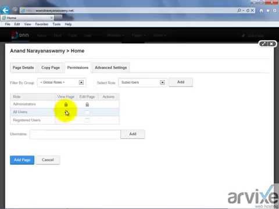The width and height of the screenshot is (279, 209).
Task: Open the browser home icon
Action: coord(261,11)
